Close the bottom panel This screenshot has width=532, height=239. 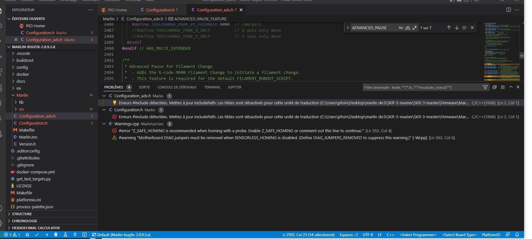518,87
